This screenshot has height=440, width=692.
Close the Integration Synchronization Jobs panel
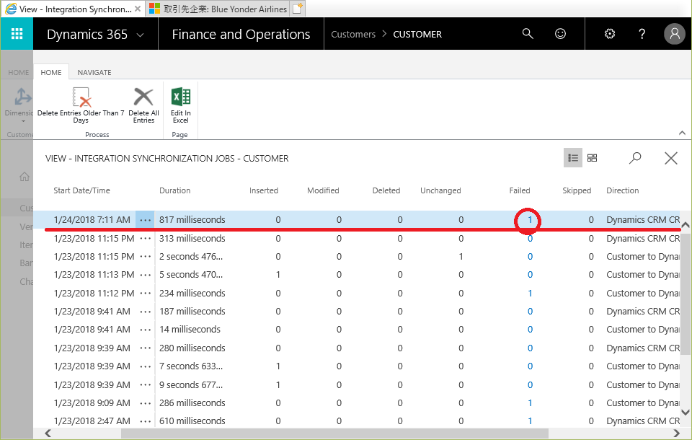pos(671,158)
